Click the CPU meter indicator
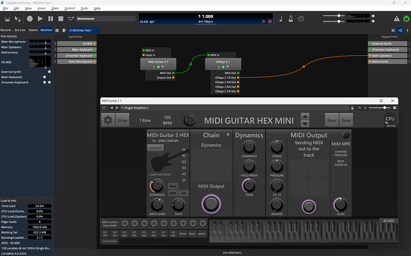411x256 pixels. tap(390, 121)
